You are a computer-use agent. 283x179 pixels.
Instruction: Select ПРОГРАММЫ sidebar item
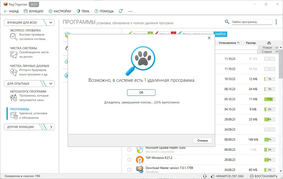click(20, 109)
